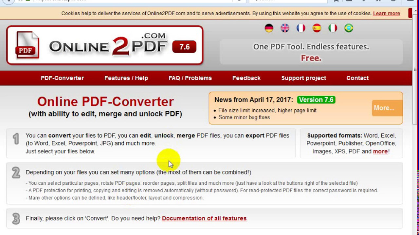This screenshot has height=235, width=419.
Task: Click 'Just select your files below.' text
Action: (60, 151)
